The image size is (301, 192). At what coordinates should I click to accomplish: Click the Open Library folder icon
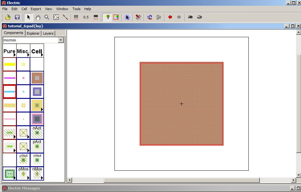click(x=8, y=17)
